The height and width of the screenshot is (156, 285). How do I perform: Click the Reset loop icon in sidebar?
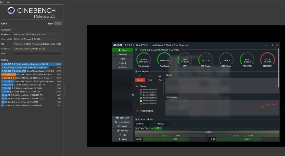pos(120,126)
